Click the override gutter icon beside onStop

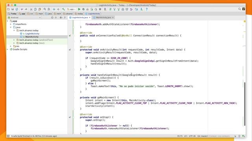70,117
